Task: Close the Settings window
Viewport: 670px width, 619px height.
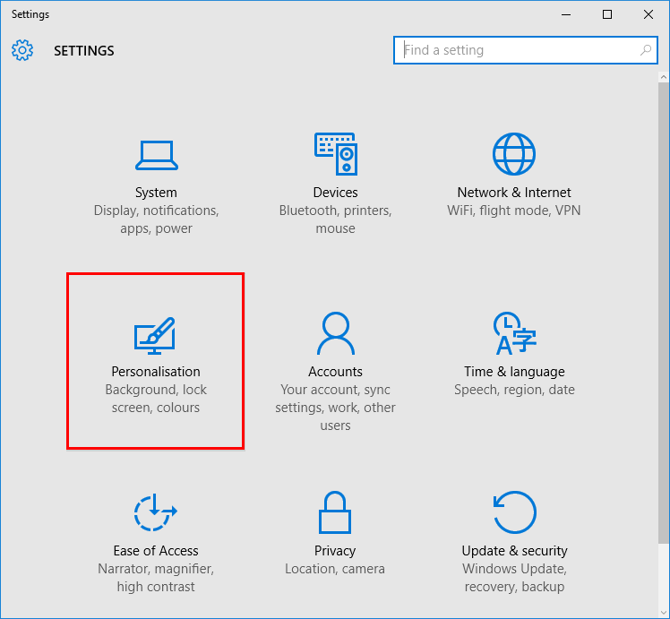Action: 649,14
